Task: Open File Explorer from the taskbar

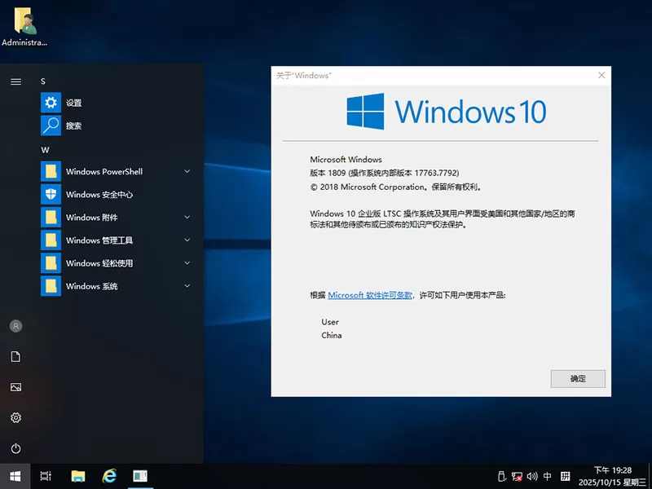Action: 78,476
